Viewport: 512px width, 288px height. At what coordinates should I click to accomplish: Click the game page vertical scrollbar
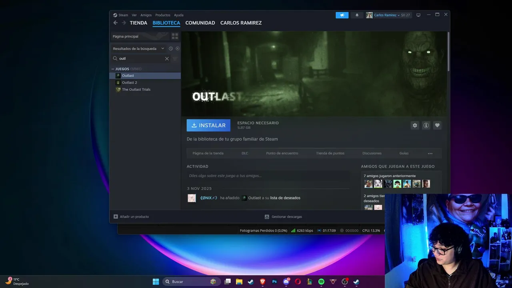(448, 51)
